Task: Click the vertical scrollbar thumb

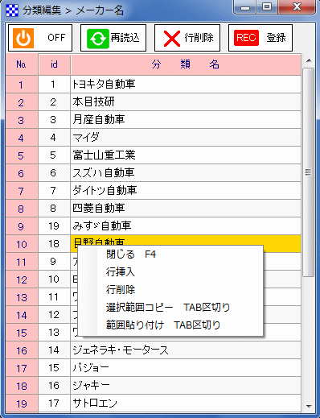Action: (x=309, y=172)
